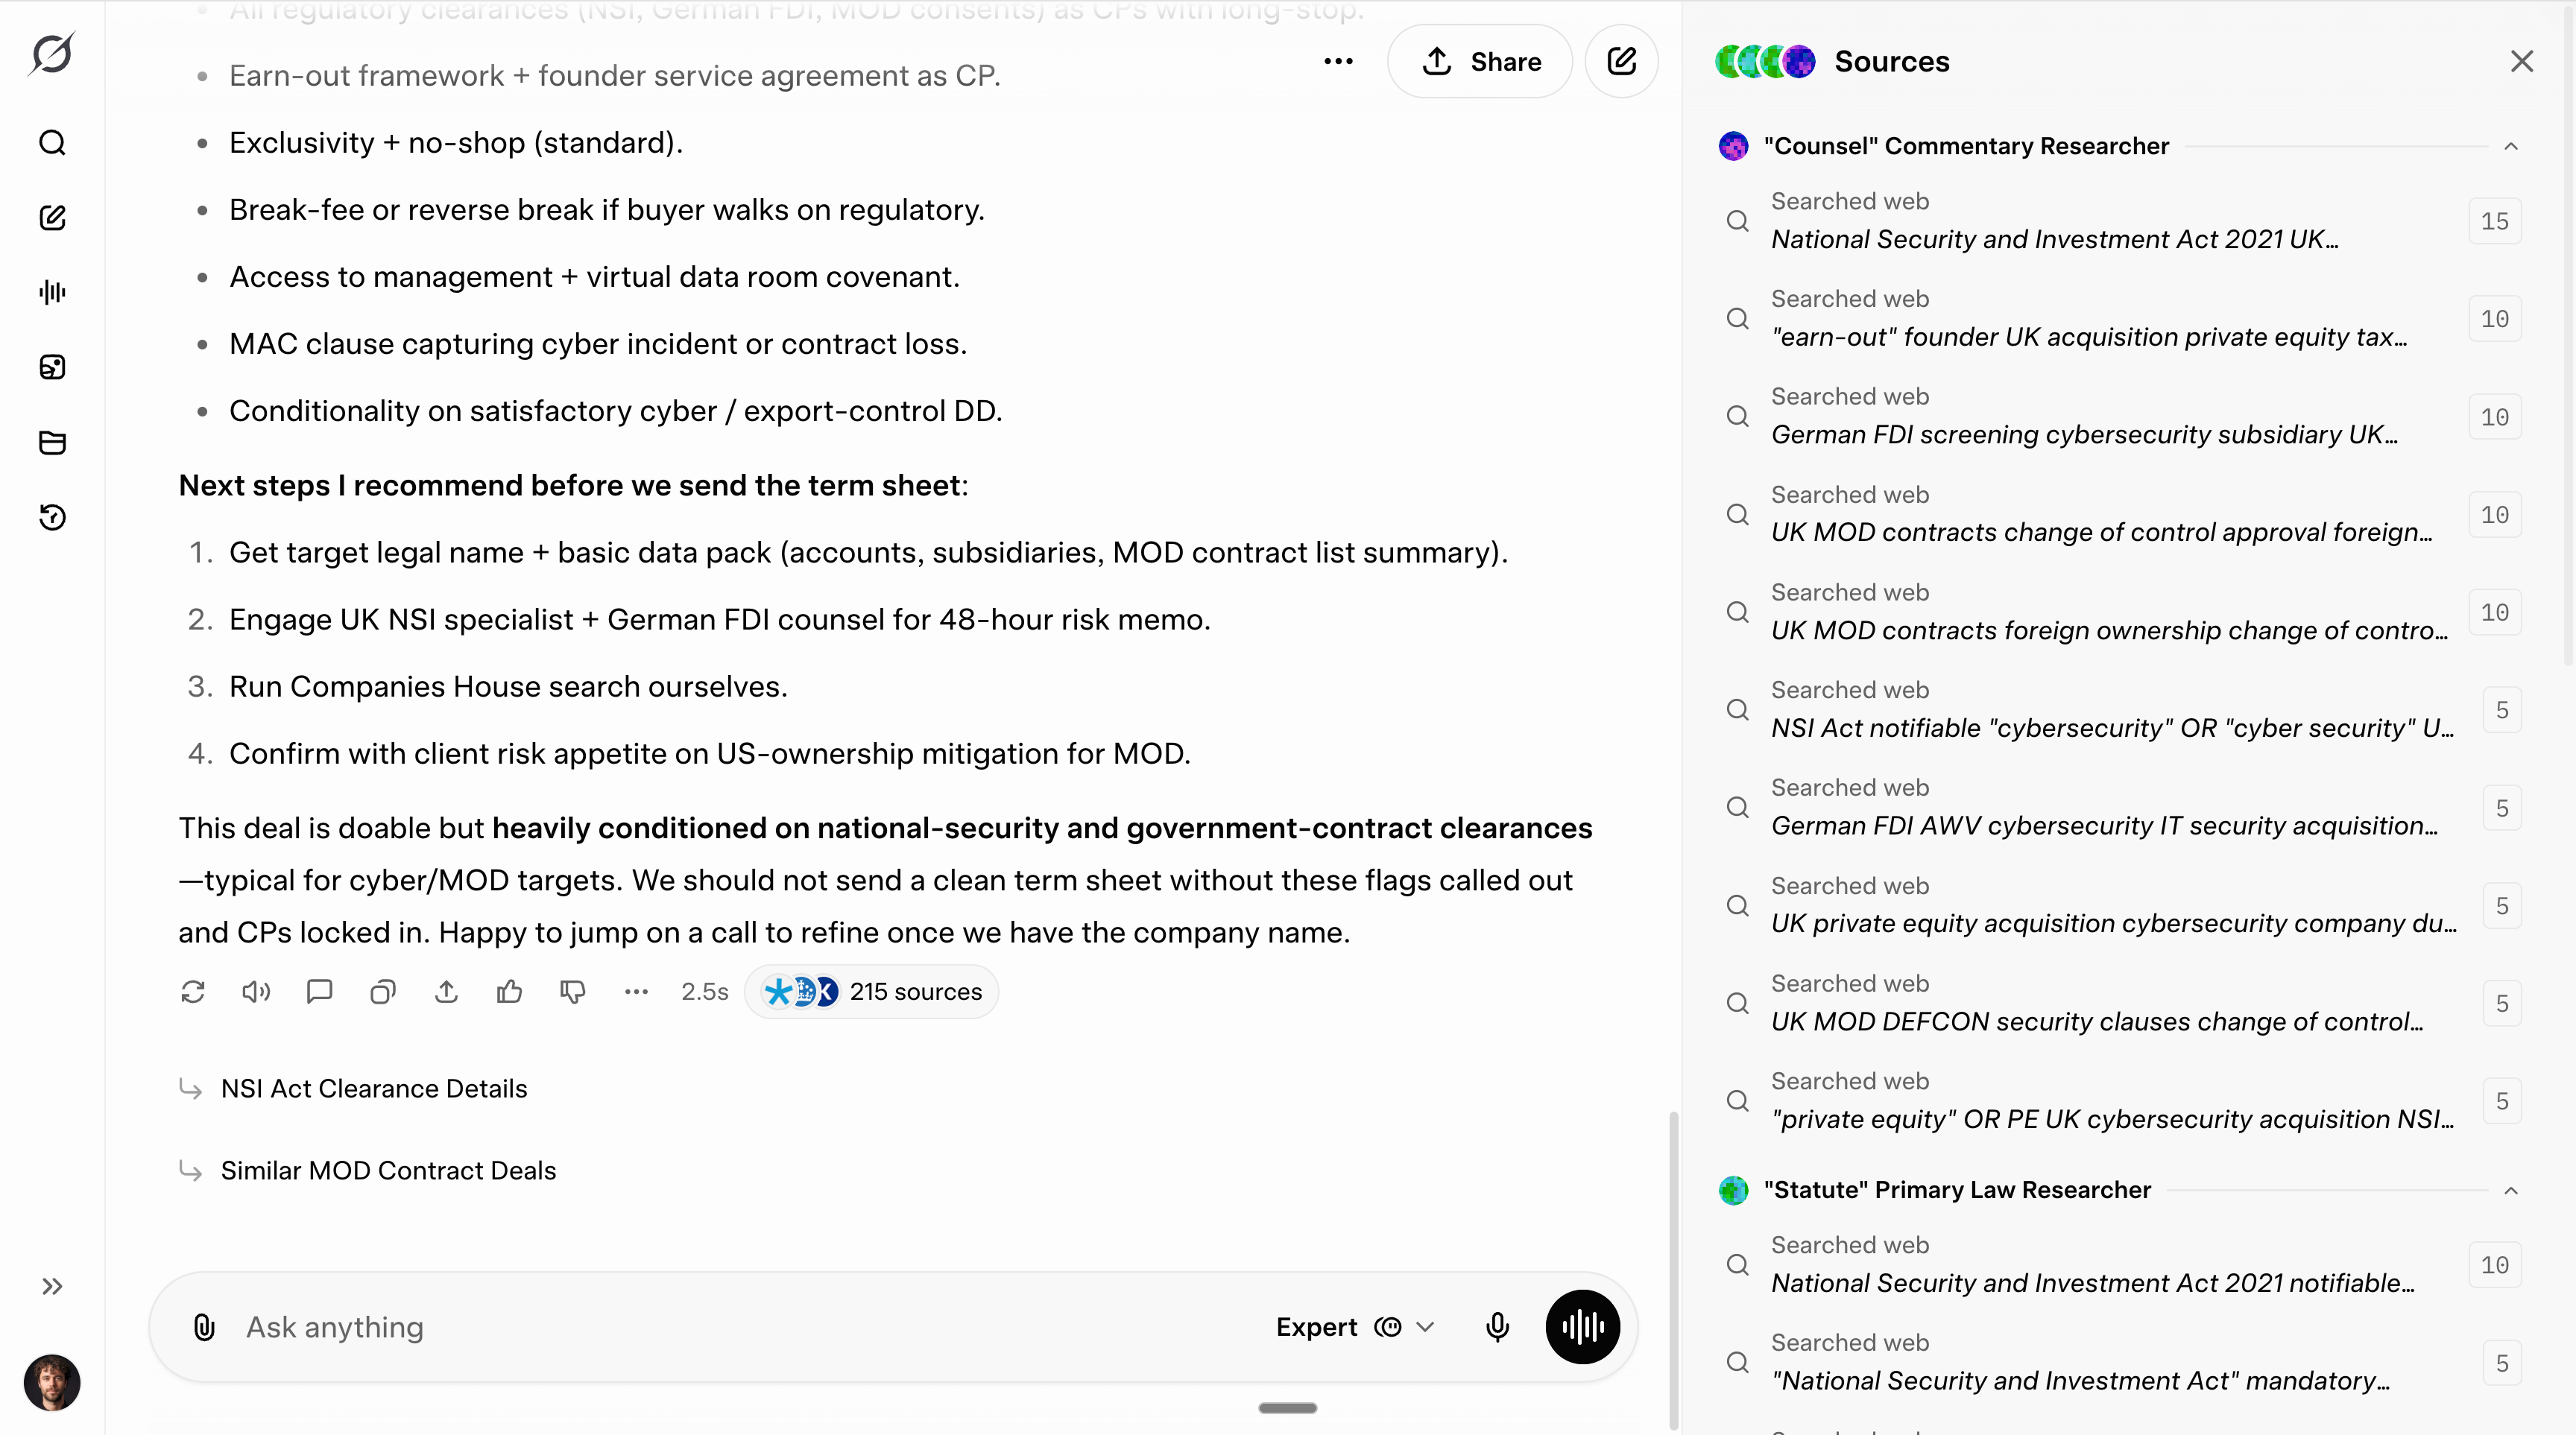This screenshot has width=2576, height=1435.
Task: Click the read aloud speaker icon
Action: (x=256, y=991)
